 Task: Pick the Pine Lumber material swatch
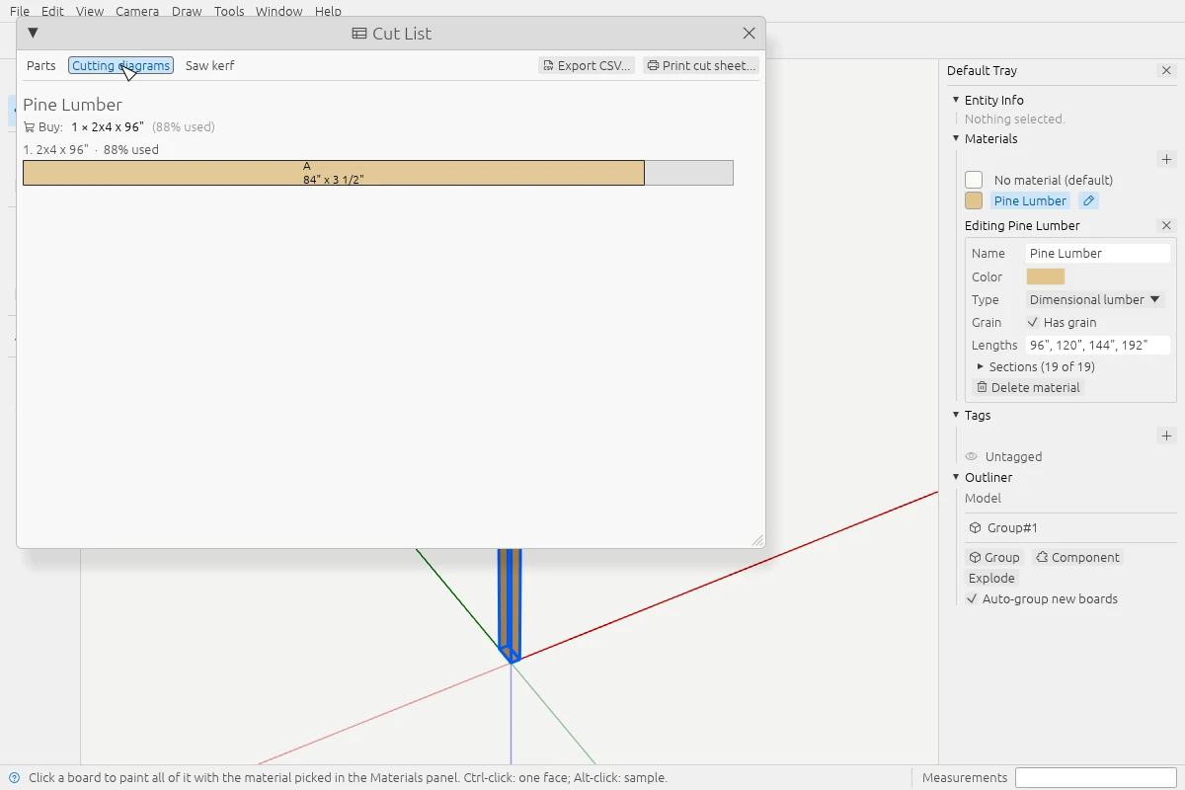pos(974,200)
